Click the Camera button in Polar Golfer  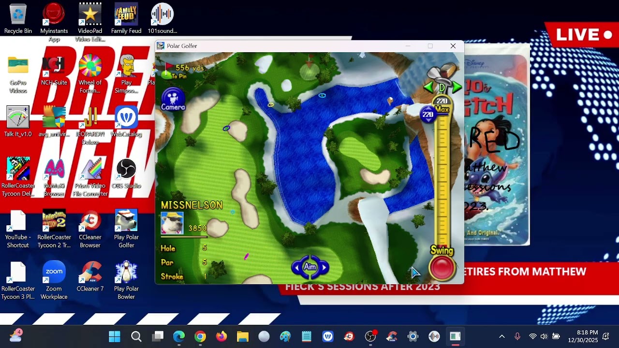(173, 100)
